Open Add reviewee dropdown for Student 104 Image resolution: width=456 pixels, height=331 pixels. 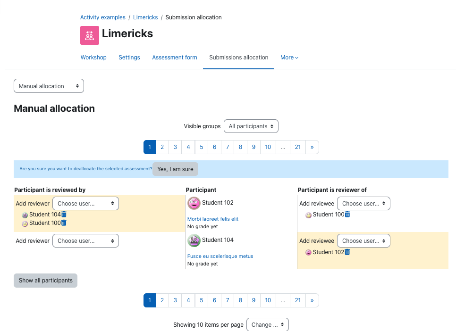tap(363, 240)
